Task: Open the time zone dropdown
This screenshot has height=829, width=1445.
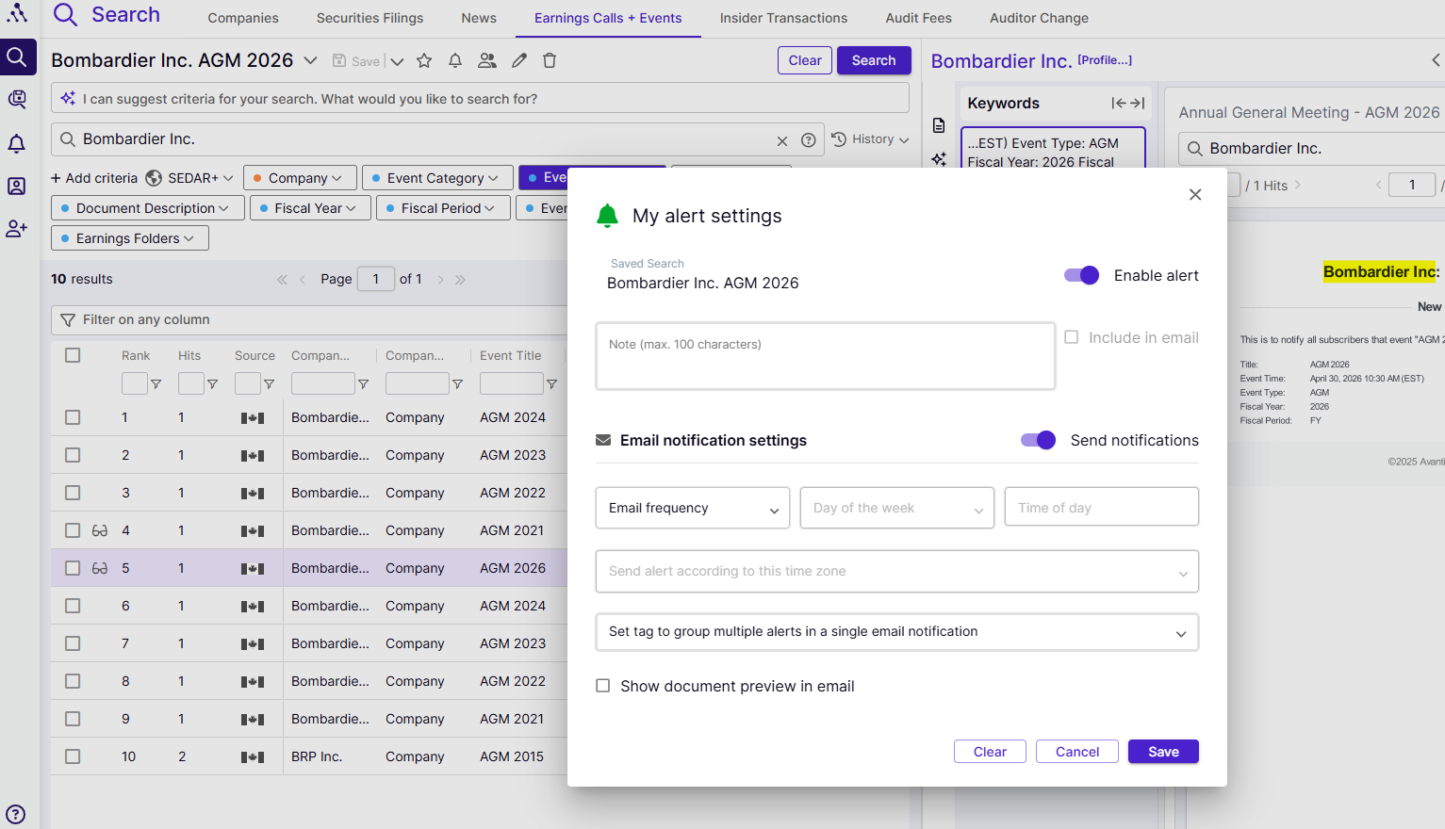Action: pyautogui.click(x=897, y=572)
